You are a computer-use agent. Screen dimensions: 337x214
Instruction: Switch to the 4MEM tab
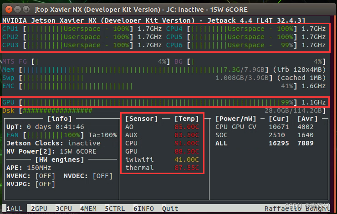[x=88, y=209]
